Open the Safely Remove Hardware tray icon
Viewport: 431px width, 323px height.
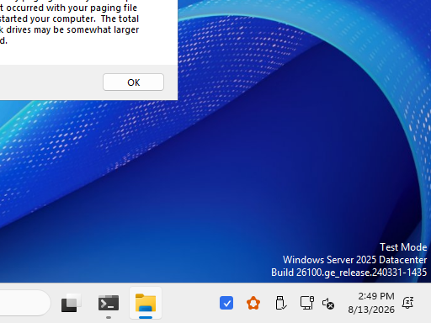pos(280,303)
